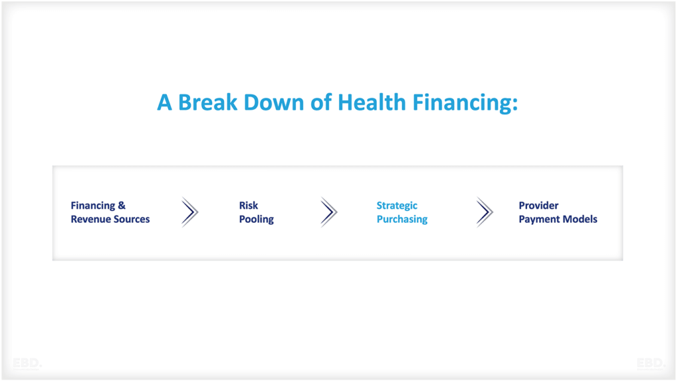This screenshot has width=678, height=381.
Task: Click the EBD logo in bottom-left corner
Action: (x=27, y=363)
